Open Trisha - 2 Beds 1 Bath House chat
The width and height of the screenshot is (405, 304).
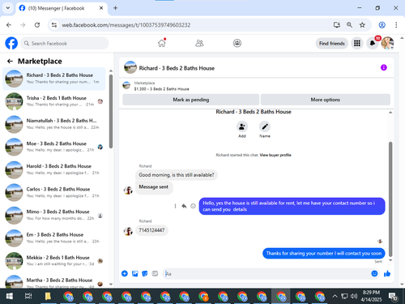pos(54,101)
